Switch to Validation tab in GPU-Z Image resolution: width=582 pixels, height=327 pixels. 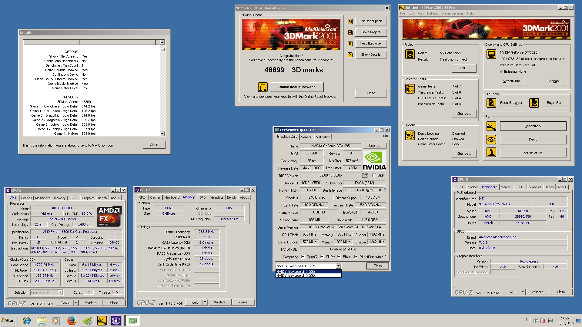pyautogui.click(x=323, y=137)
